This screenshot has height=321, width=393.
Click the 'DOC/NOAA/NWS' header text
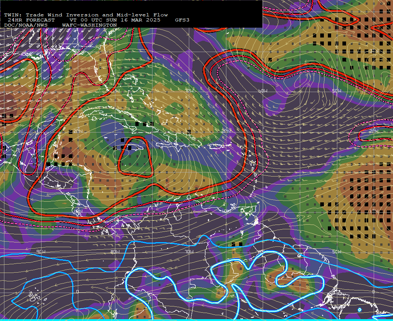(x=26, y=25)
